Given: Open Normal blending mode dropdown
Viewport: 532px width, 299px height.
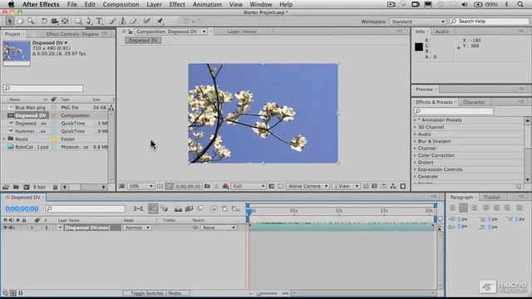Looking at the screenshot, I should tap(137, 228).
